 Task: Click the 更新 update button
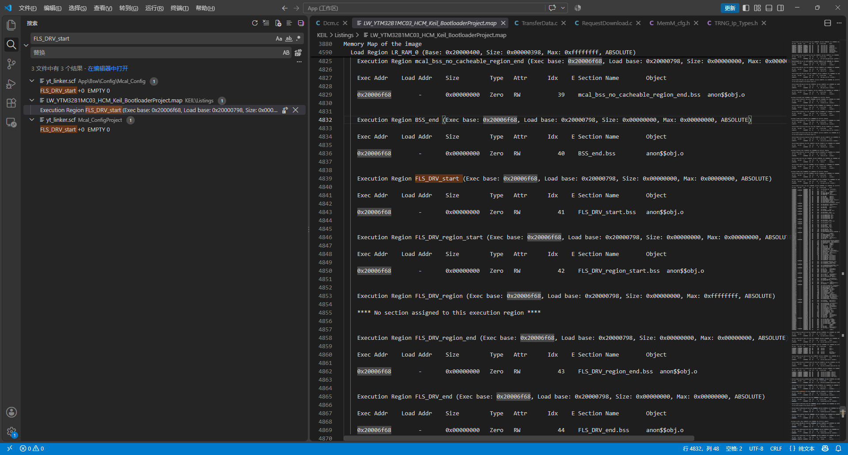[730, 8]
